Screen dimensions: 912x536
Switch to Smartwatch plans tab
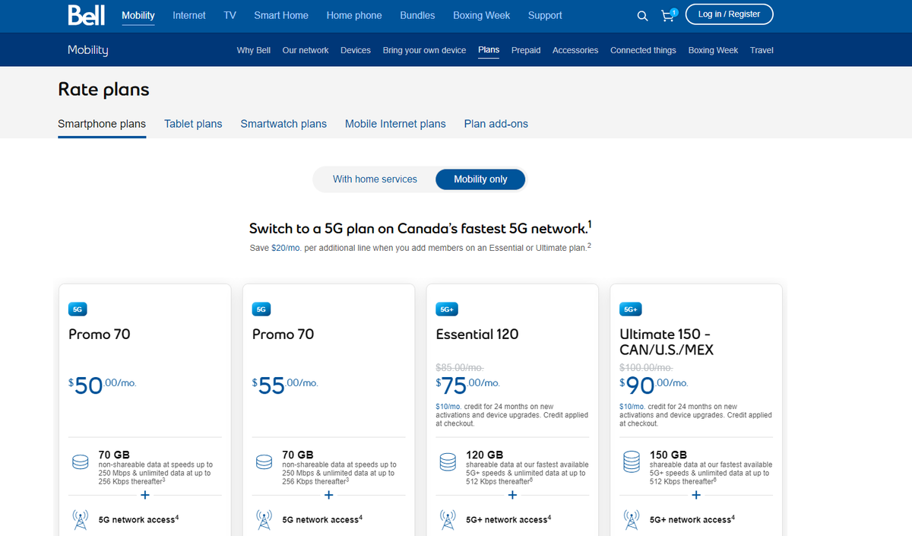(x=283, y=124)
